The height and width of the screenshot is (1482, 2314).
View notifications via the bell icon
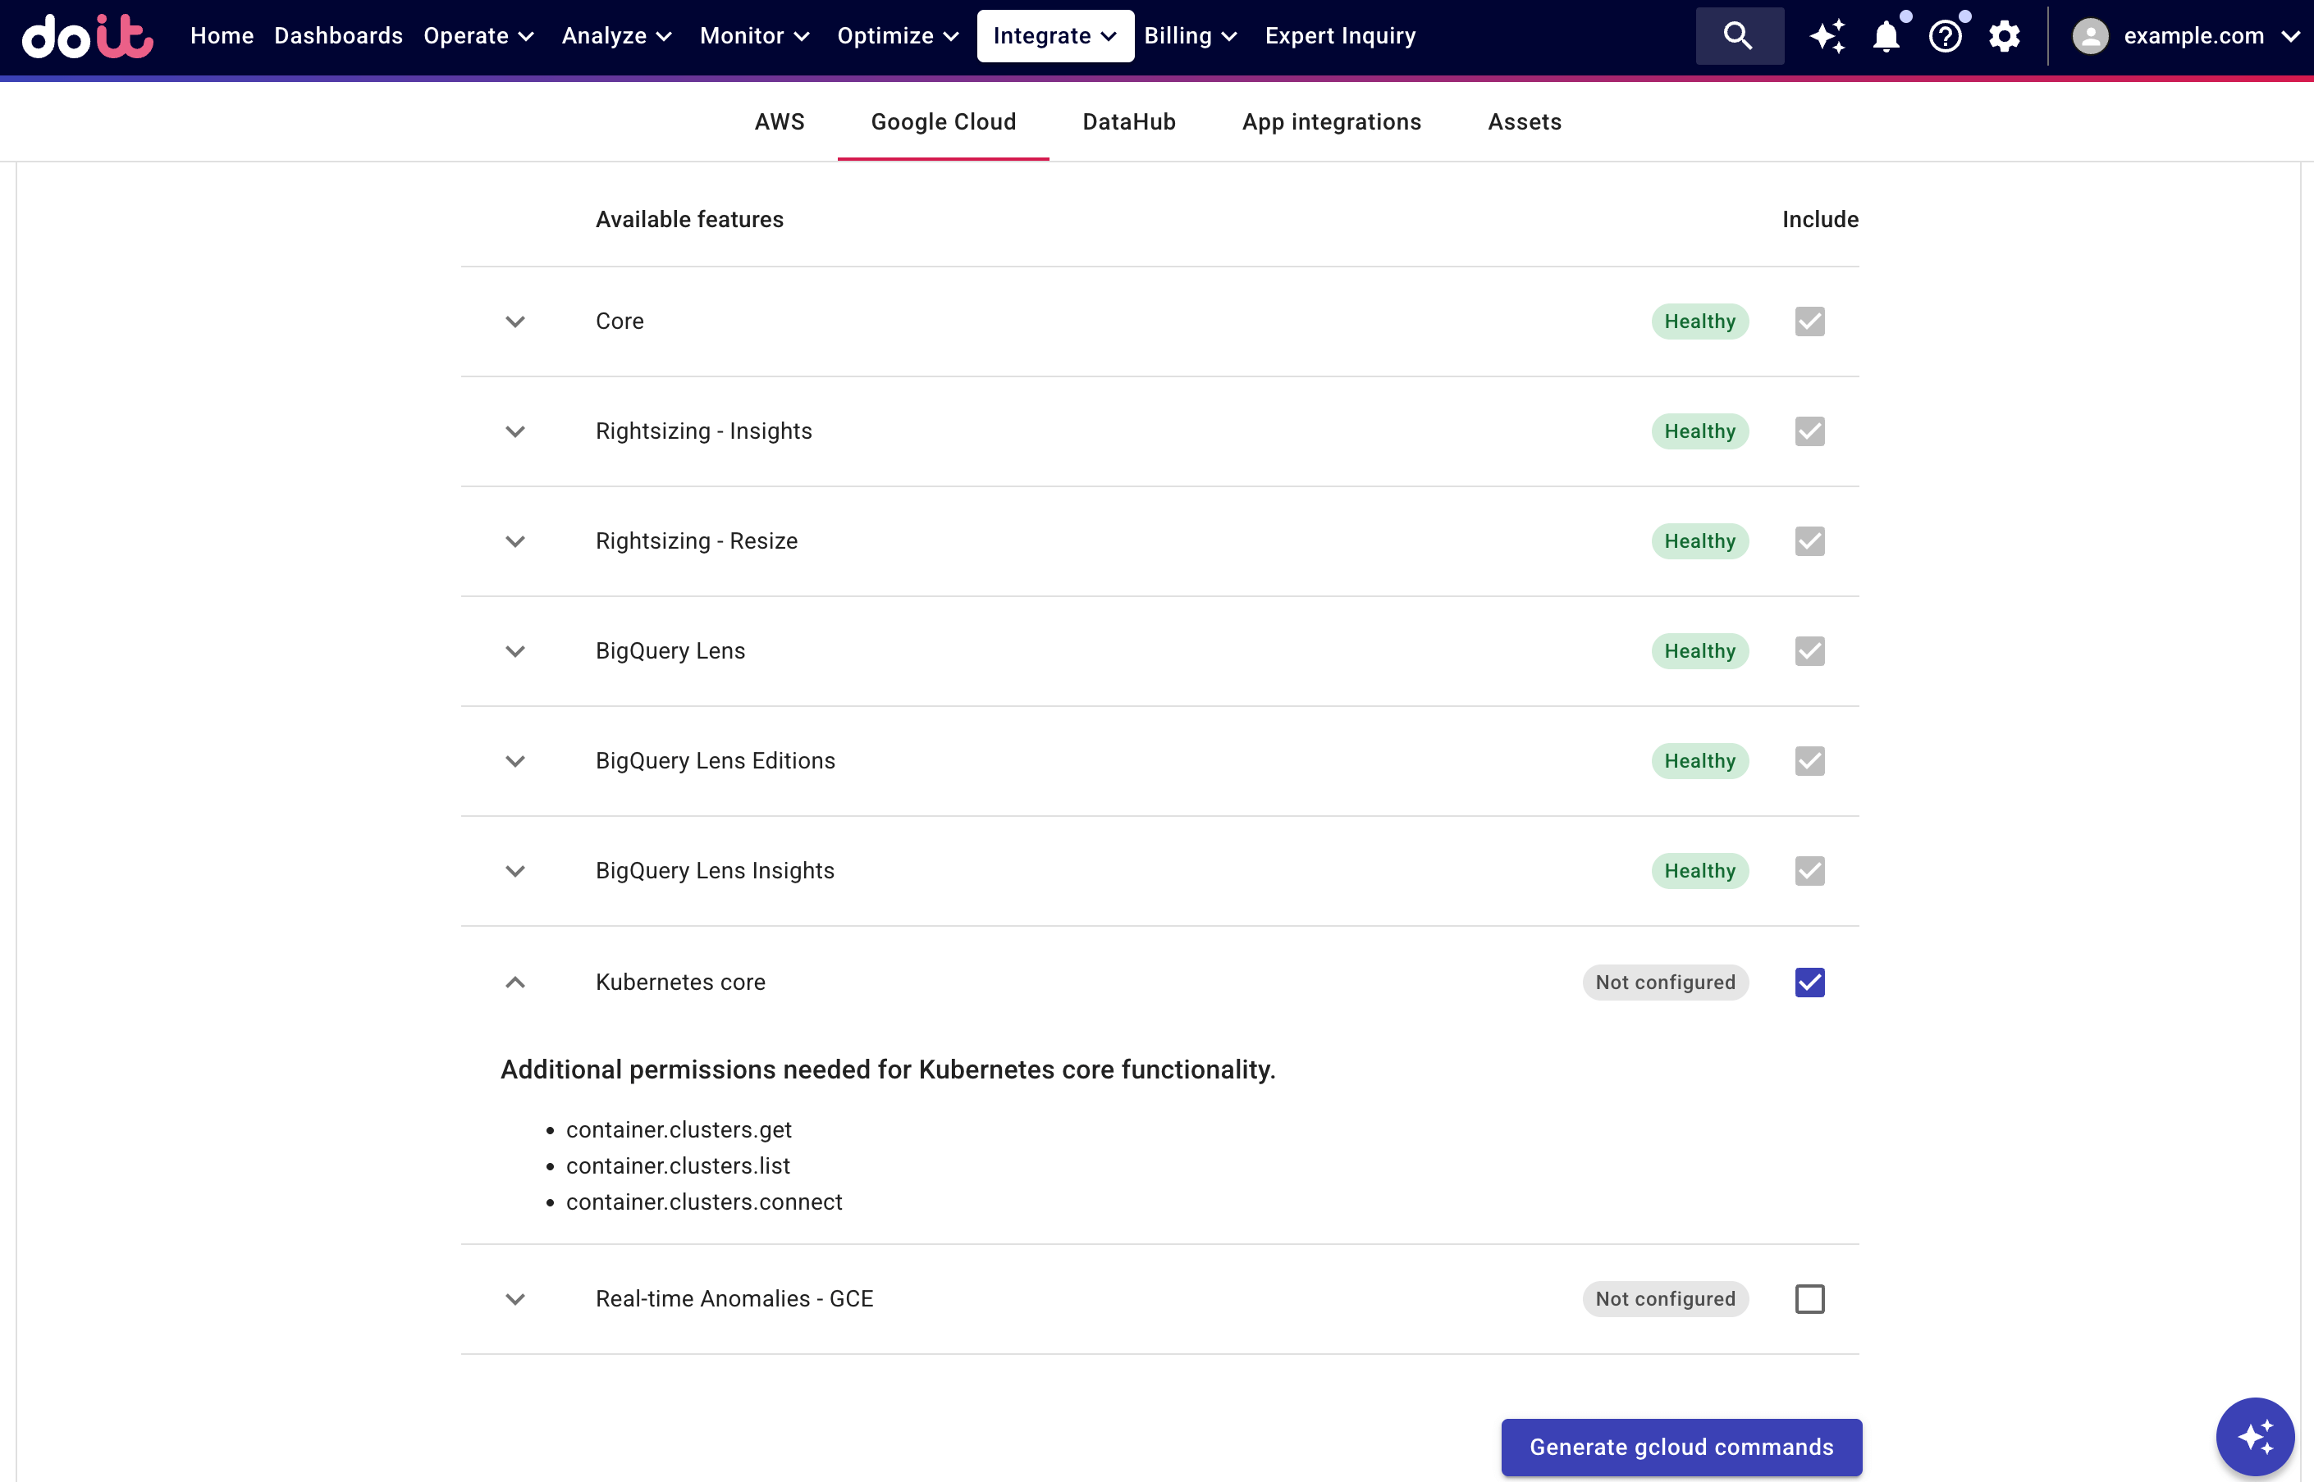coord(1886,35)
